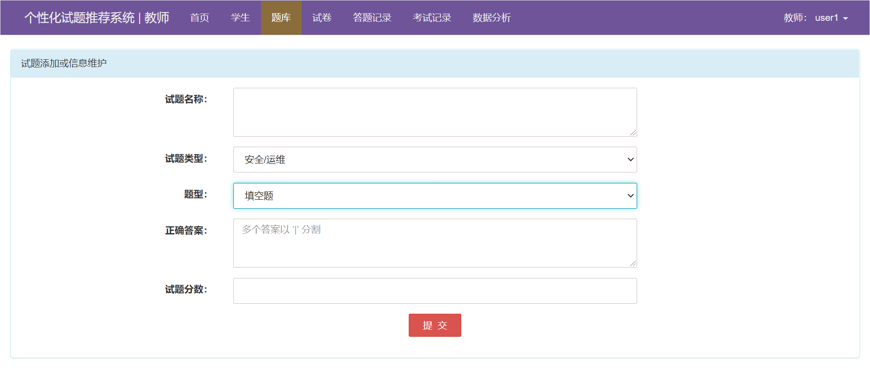
Task: Grab the 正确答案 textarea resize handle
Action: tap(633, 263)
